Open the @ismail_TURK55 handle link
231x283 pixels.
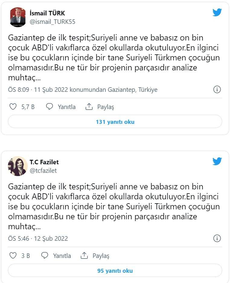[52, 21]
